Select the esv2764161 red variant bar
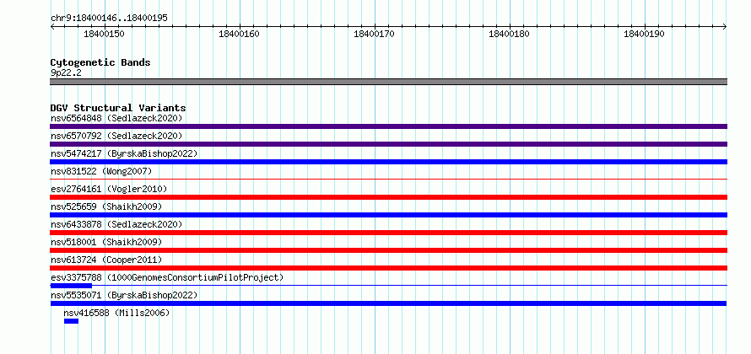751x354 pixels. pyautogui.click(x=388, y=197)
